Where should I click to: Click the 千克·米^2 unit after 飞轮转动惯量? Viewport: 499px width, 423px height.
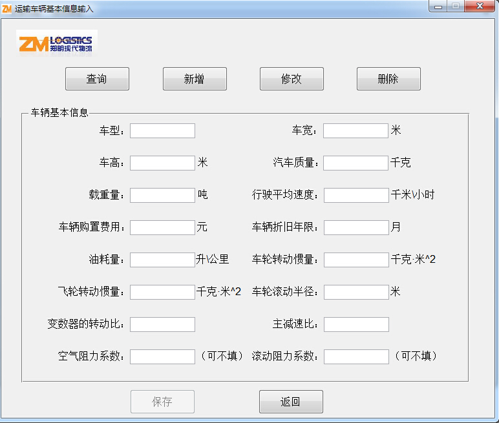point(218,291)
